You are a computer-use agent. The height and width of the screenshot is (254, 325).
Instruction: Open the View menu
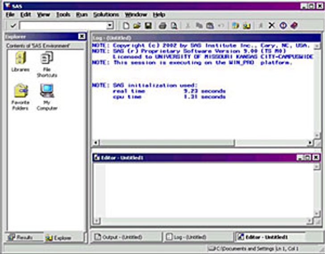[x=43, y=15]
